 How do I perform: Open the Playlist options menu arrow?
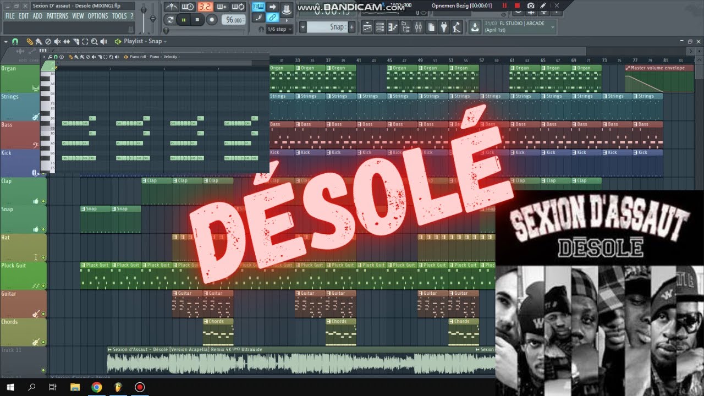(6, 41)
